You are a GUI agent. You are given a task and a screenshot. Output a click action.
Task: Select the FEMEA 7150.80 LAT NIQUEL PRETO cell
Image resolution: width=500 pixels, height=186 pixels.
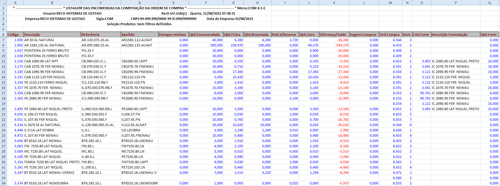[52, 162]
